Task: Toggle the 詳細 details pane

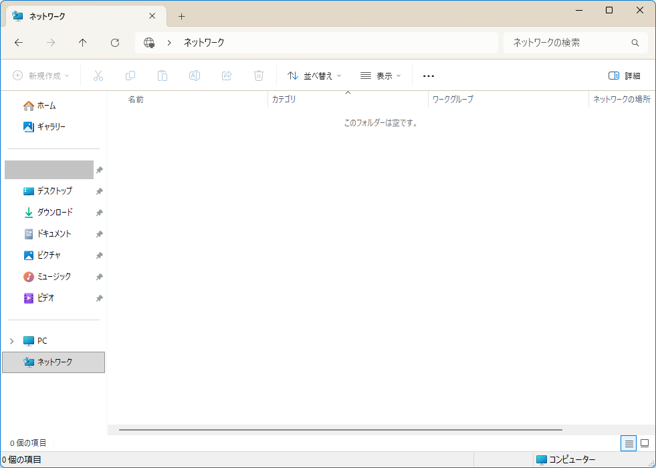Action: (x=624, y=76)
